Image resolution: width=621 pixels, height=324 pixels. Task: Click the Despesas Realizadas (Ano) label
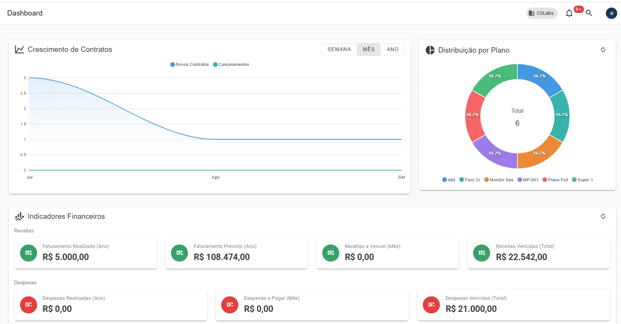pyautogui.click(x=74, y=298)
